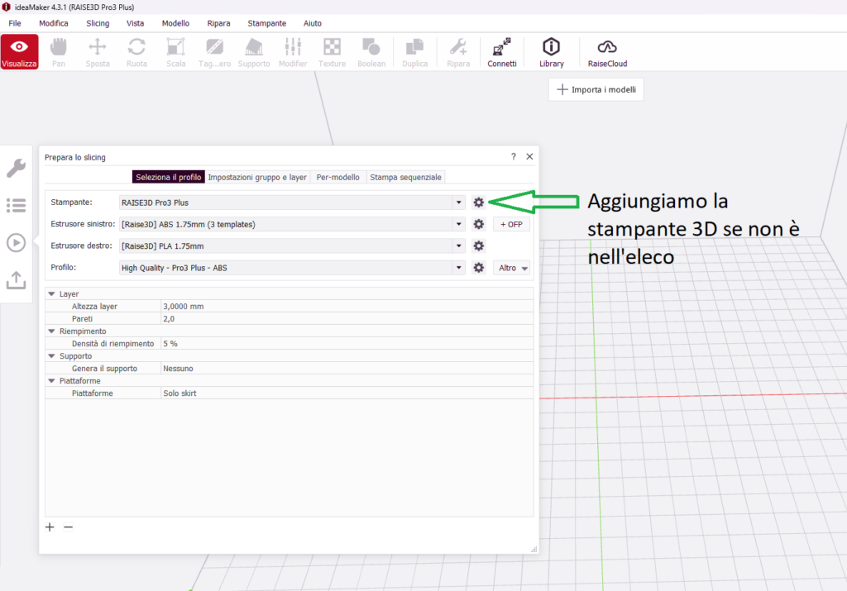Click the upload sidebar icon

(17, 280)
